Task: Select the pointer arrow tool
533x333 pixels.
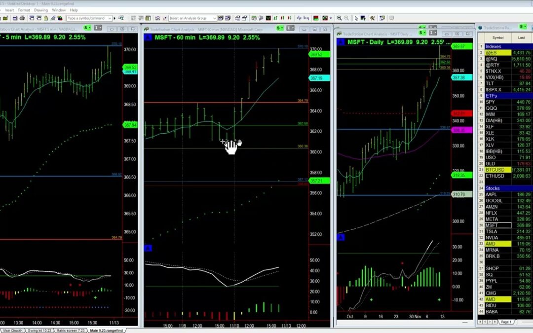Action: click(356, 18)
